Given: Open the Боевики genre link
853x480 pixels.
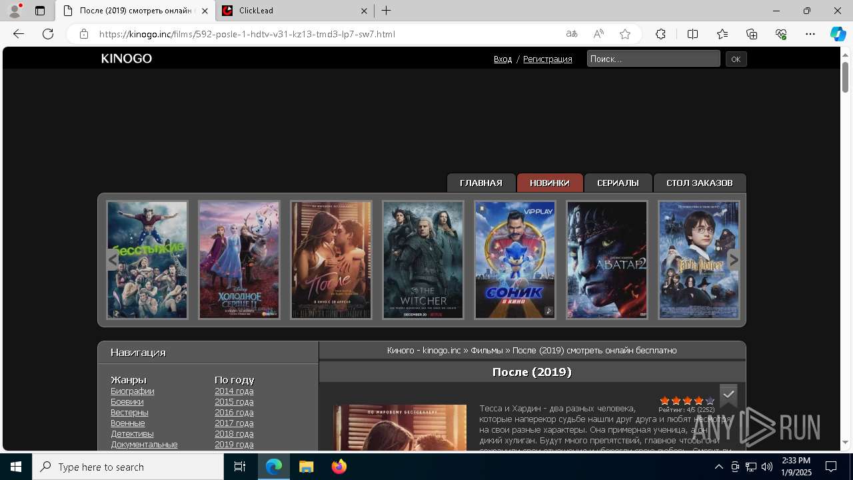Looking at the screenshot, I should pos(127,402).
